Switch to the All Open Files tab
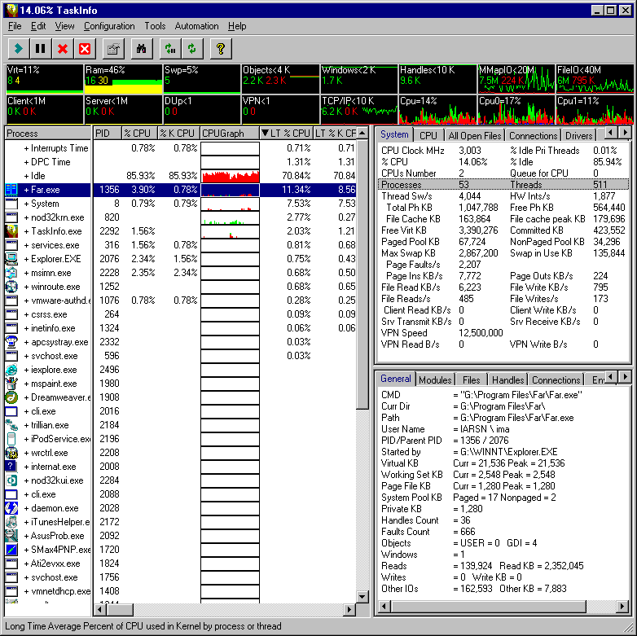The width and height of the screenshot is (637, 636). point(474,135)
